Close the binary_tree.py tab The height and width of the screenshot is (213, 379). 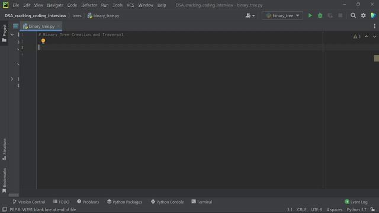(x=59, y=26)
